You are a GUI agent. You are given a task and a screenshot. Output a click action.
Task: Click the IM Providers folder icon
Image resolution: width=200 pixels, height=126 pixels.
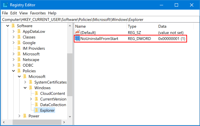click(x=19, y=48)
